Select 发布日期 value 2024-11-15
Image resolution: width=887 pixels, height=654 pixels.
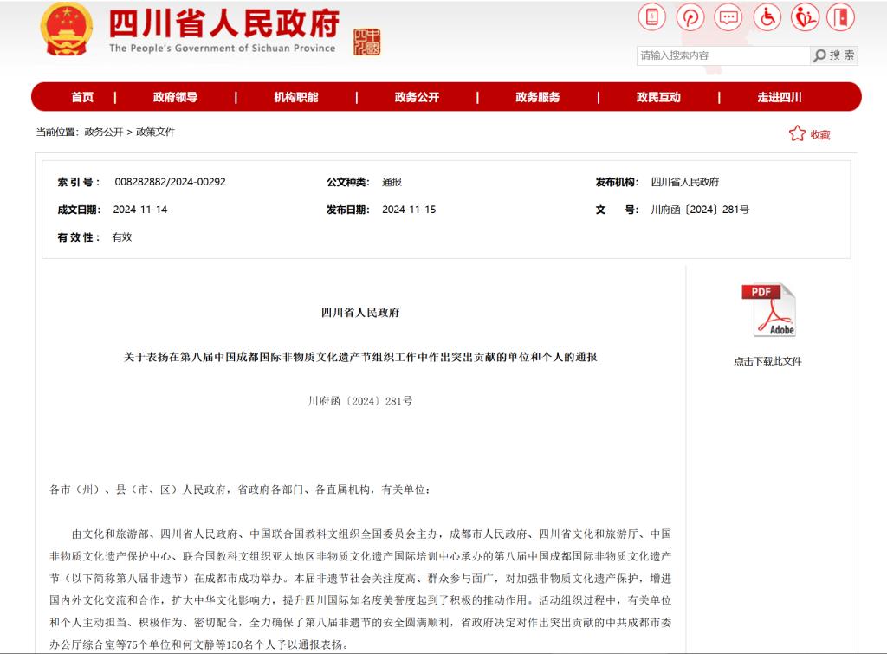tap(409, 210)
